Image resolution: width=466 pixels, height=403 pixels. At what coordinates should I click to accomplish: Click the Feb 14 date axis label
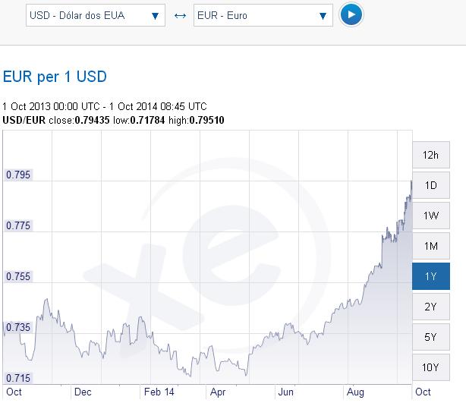[x=158, y=392]
